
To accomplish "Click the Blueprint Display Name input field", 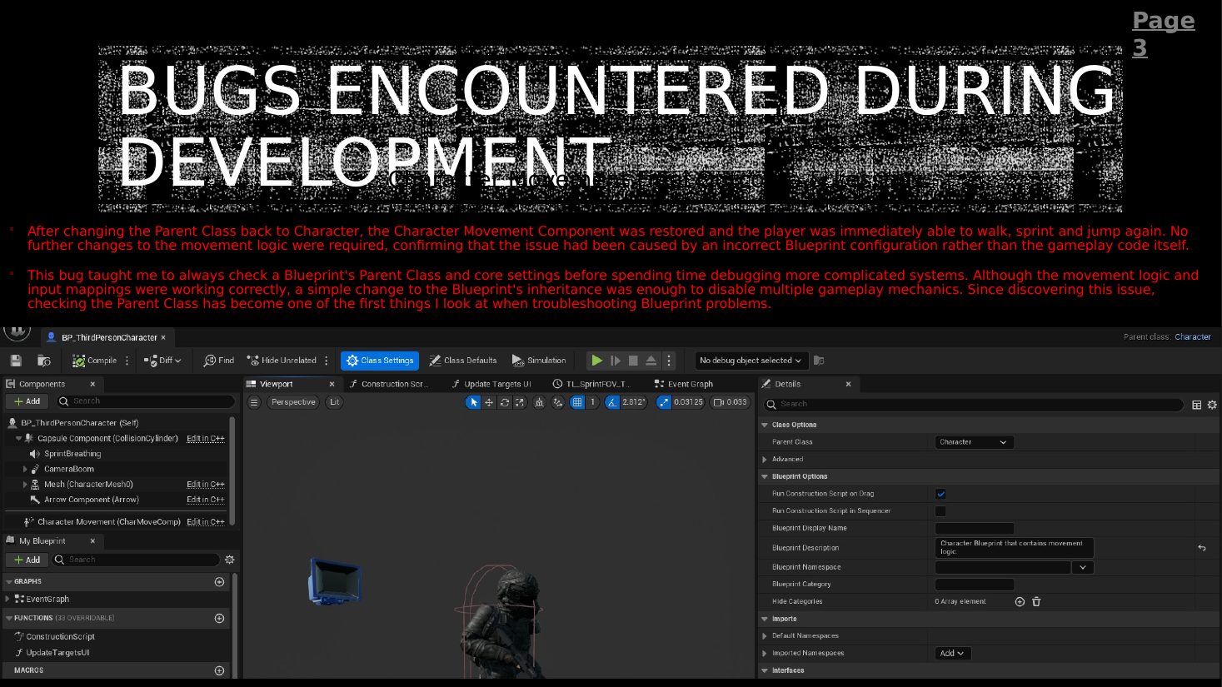I will click(x=975, y=529).
